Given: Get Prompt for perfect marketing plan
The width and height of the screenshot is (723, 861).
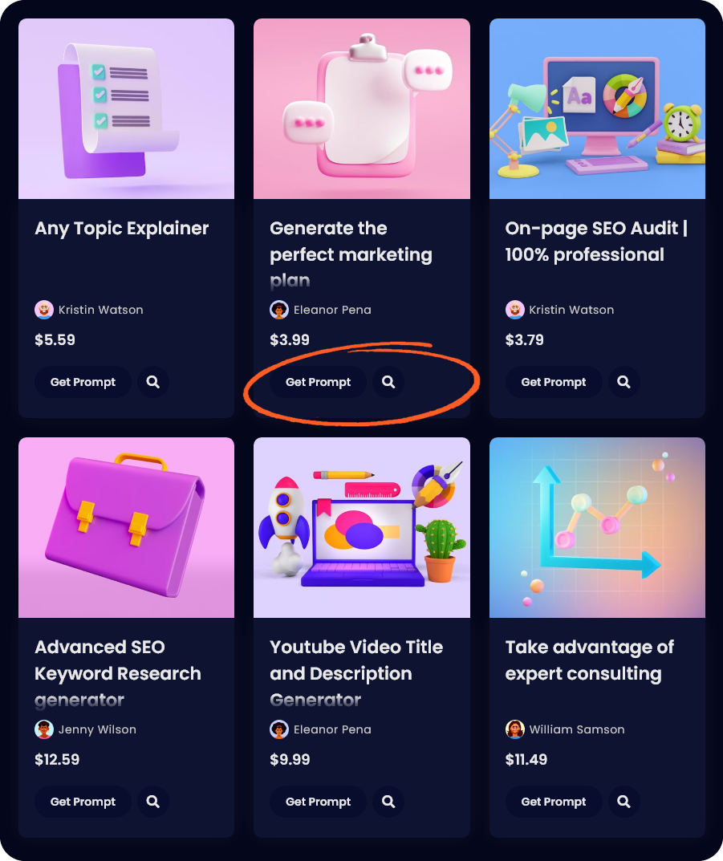Looking at the screenshot, I should click(318, 382).
